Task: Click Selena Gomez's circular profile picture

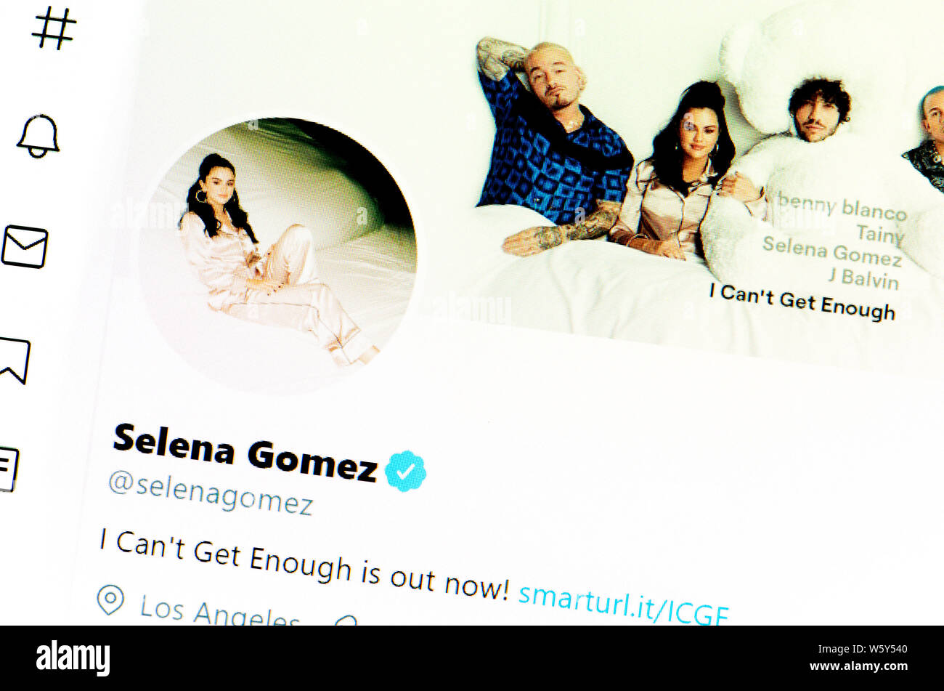Action: (x=278, y=253)
